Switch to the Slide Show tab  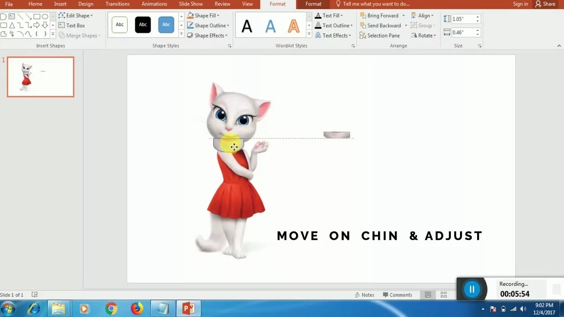coord(191,4)
